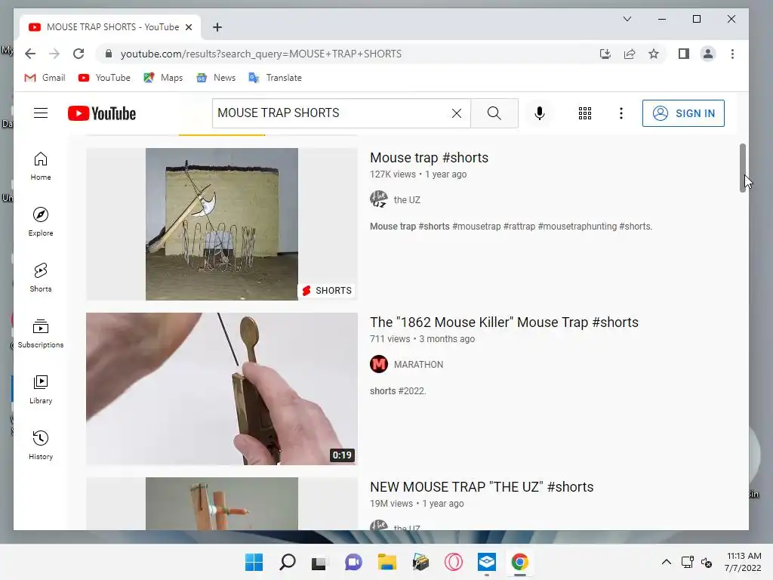Open Gmail bookmark

click(x=45, y=78)
